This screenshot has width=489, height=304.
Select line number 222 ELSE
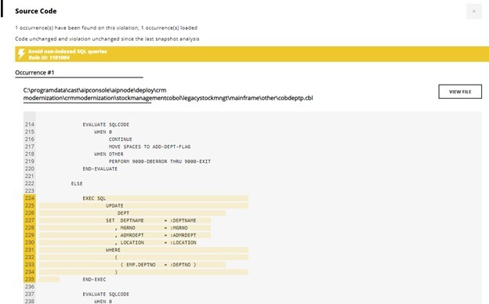[30, 183]
